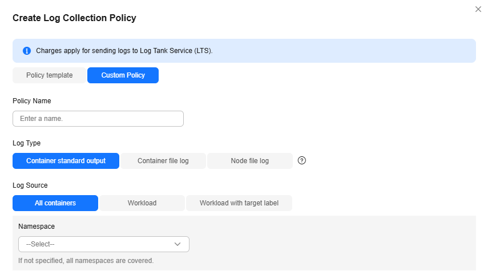Image resolution: width=488 pixels, height=275 pixels.
Task: Switch to the Policy template tab
Action: click(x=50, y=75)
